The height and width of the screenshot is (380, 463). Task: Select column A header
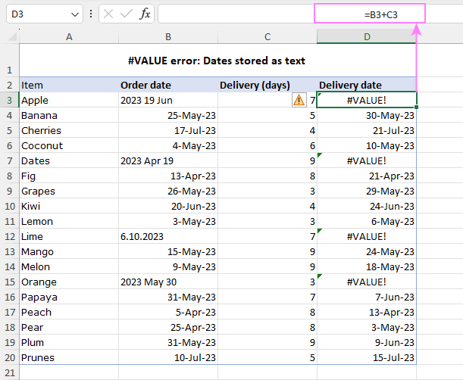point(69,36)
